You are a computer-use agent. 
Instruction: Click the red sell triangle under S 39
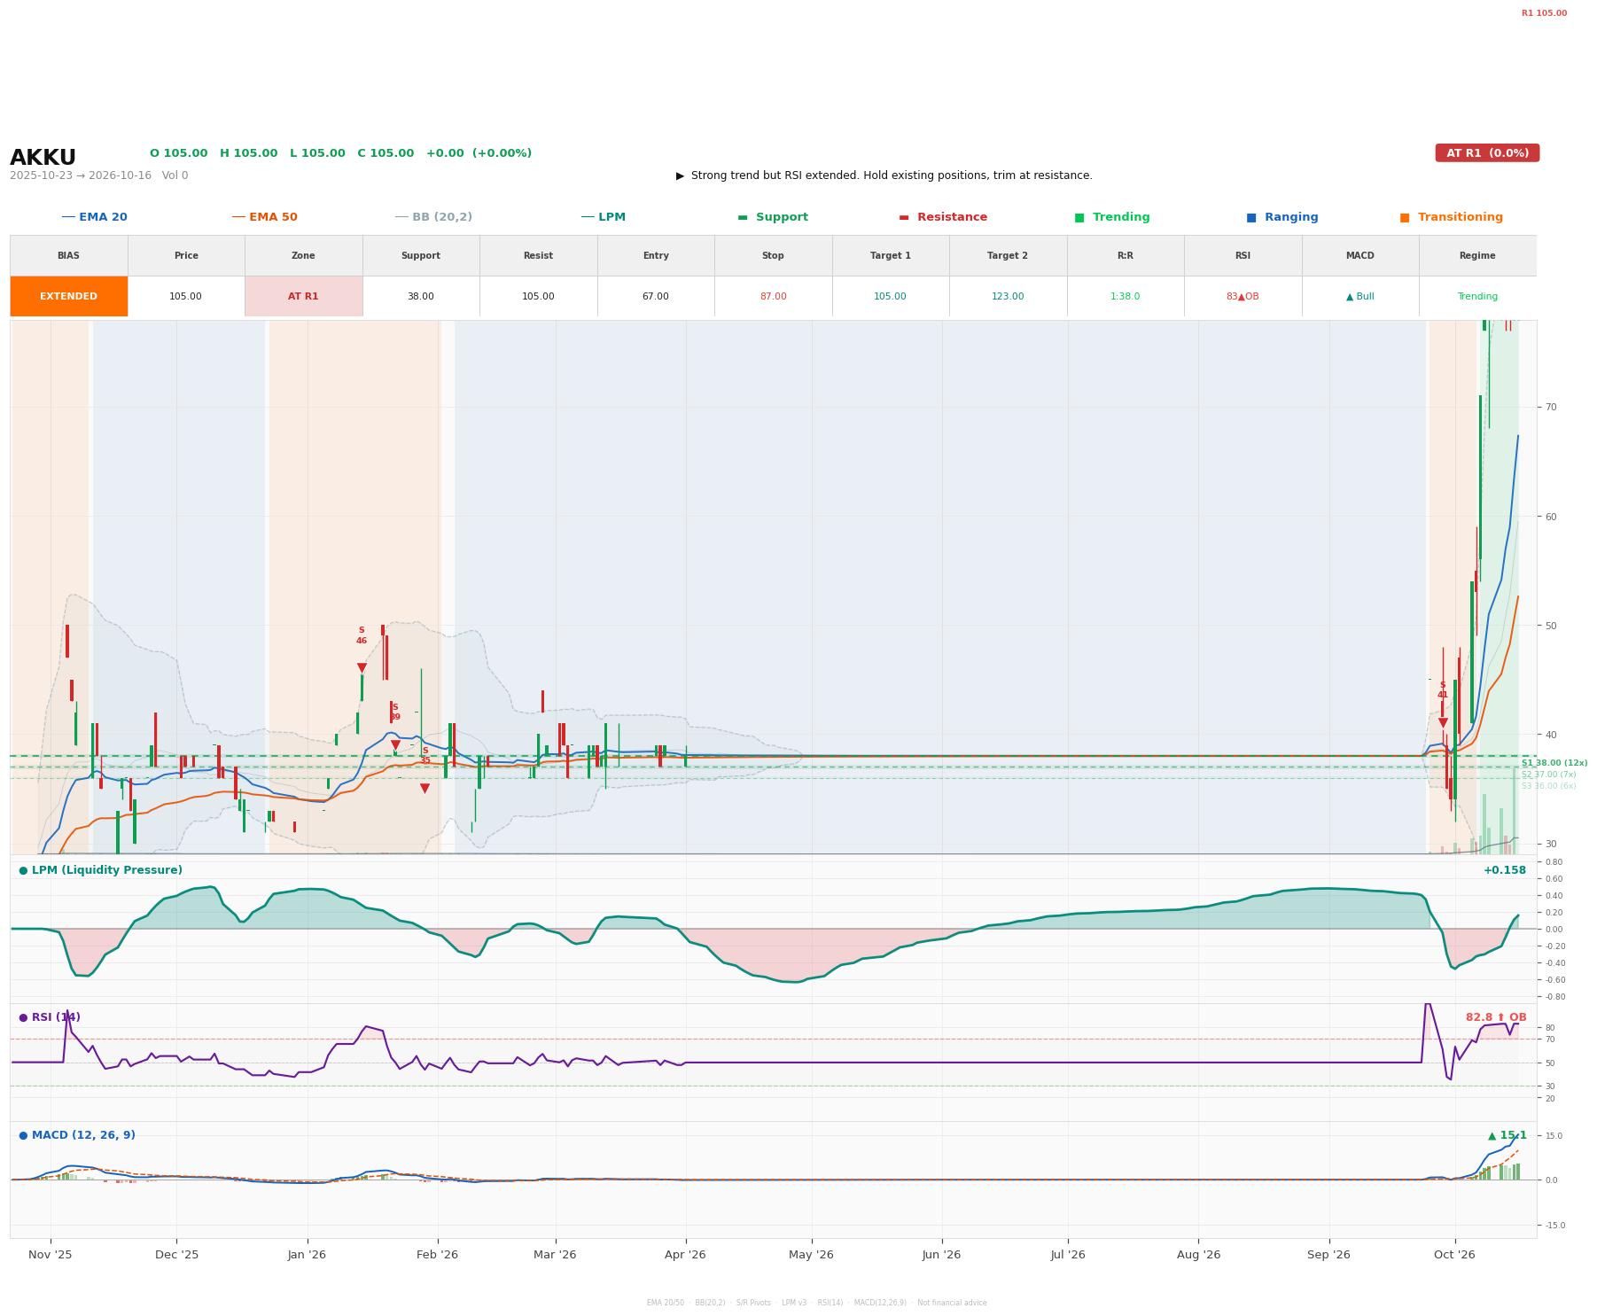395,745
